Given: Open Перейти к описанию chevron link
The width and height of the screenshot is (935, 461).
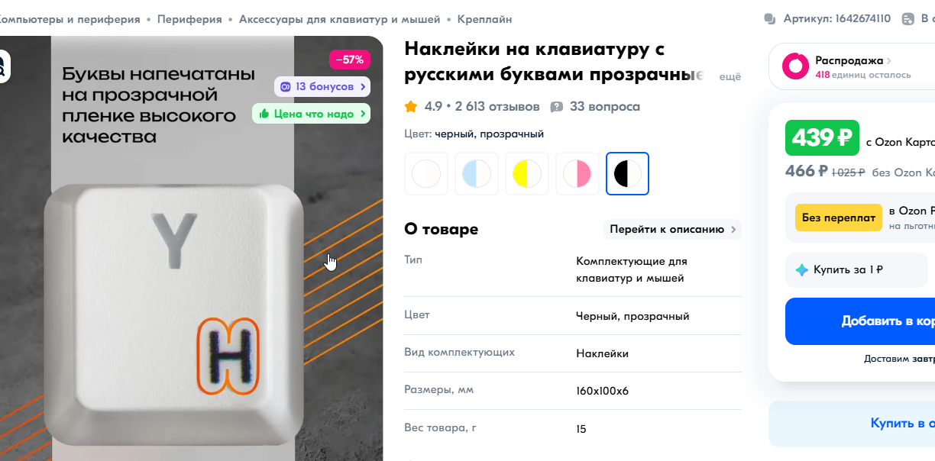Looking at the screenshot, I should pyautogui.click(x=672, y=229).
